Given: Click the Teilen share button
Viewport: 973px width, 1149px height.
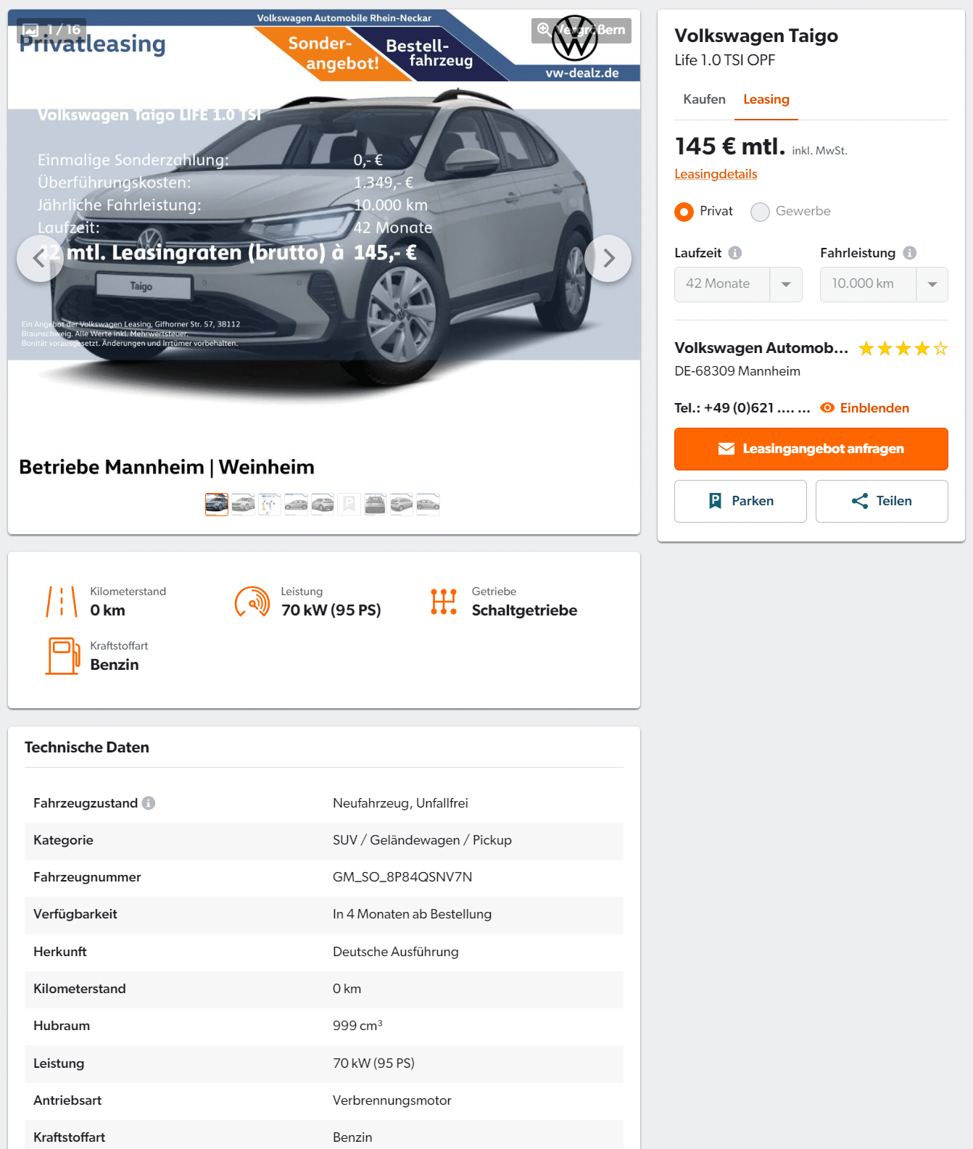Looking at the screenshot, I should click(x=882, y=501).
